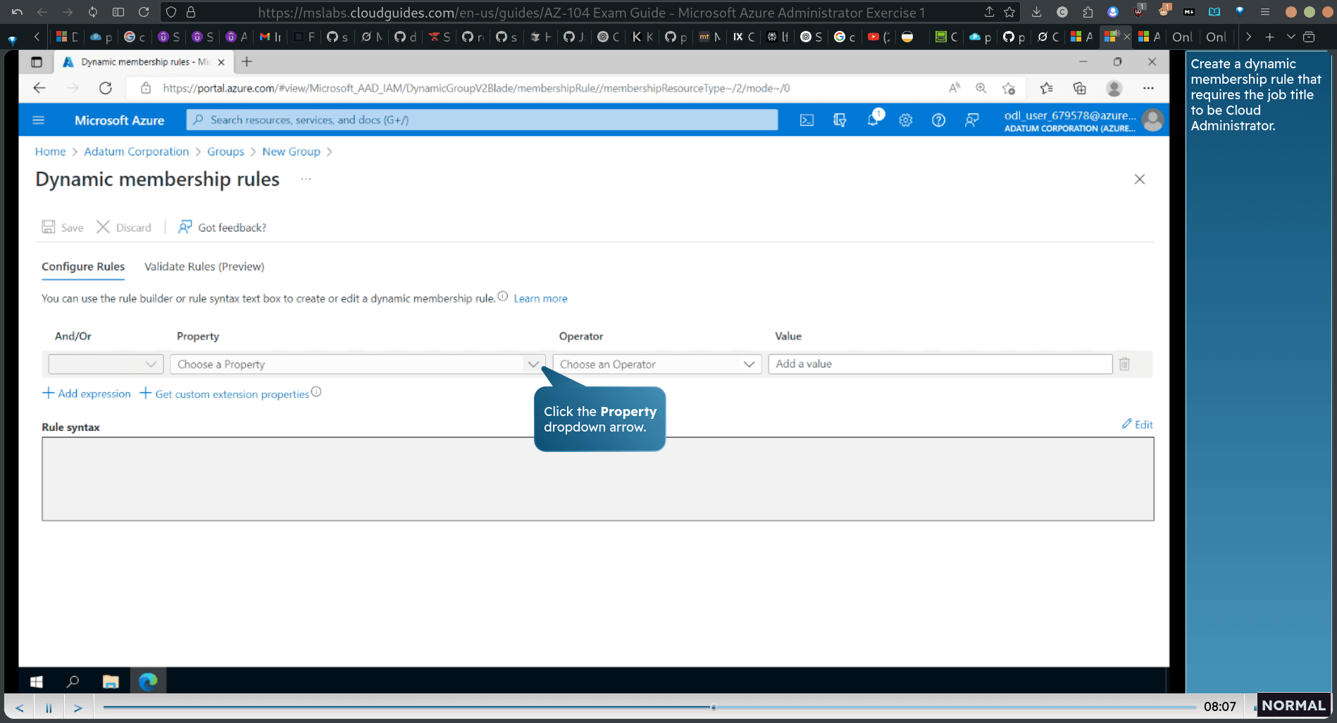Close the Dynamic membership rules blade
Viewport: 1337px width, 723px height.
click(1140, 180)
